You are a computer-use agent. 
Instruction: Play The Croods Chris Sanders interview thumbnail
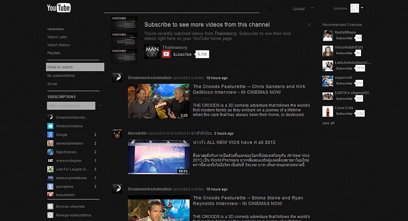[159, 101]
